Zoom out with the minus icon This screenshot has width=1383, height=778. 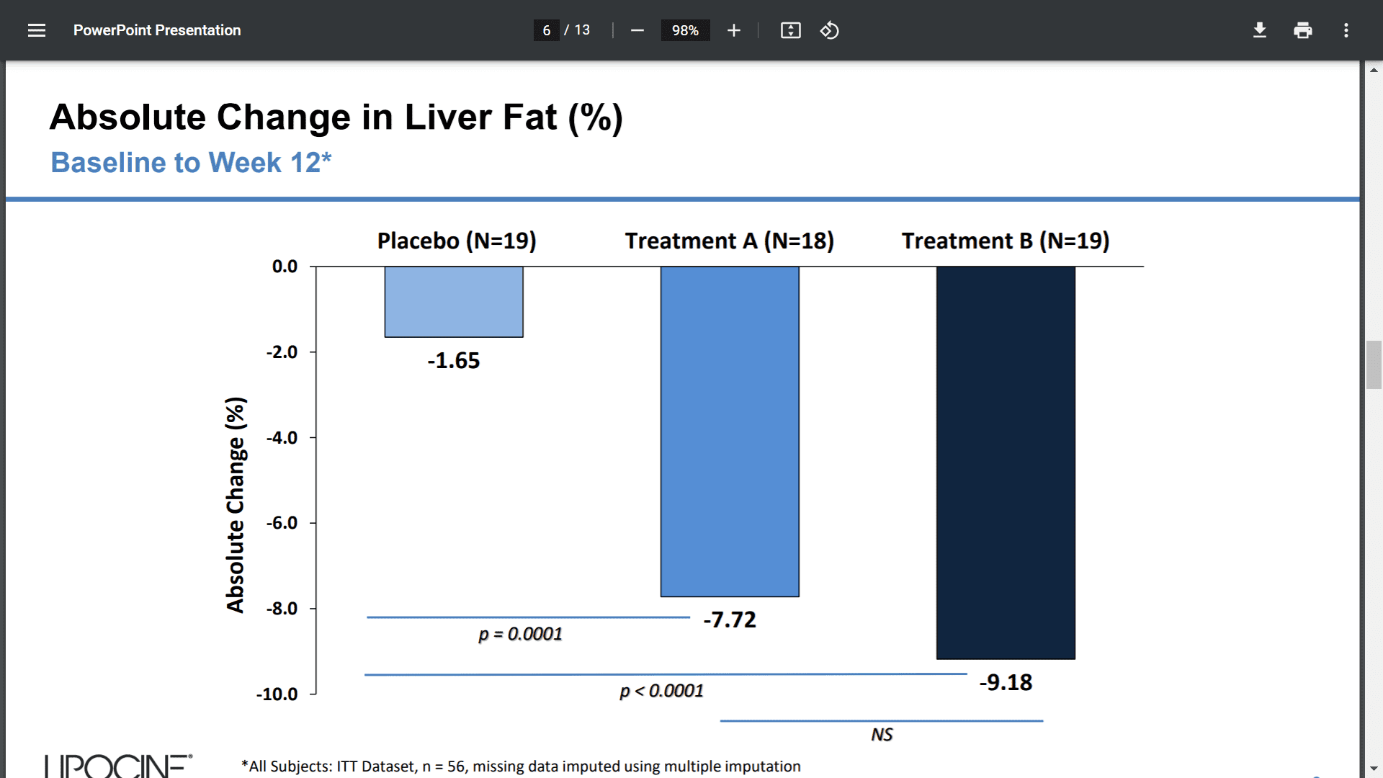point(637,30)
